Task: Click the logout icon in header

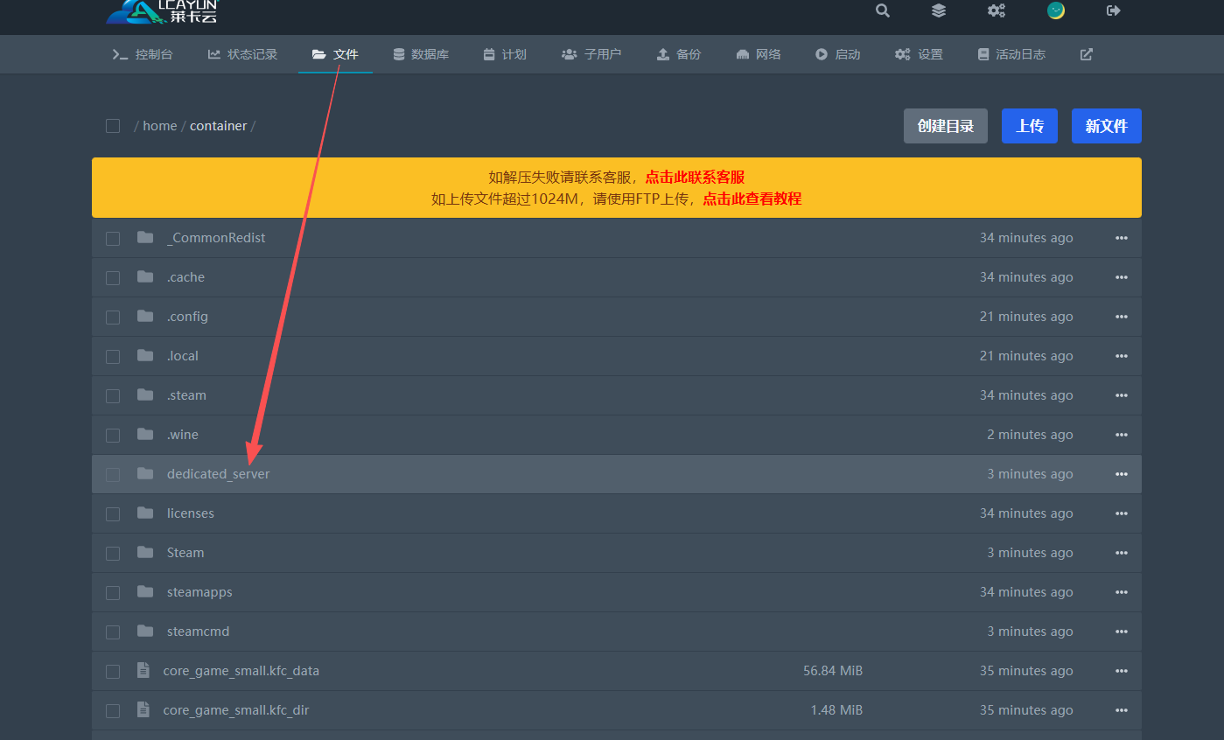Action: (x=1114, y=10)
